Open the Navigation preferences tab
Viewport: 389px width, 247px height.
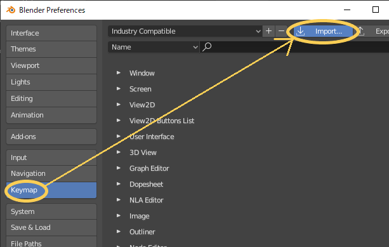coord(51,173)
